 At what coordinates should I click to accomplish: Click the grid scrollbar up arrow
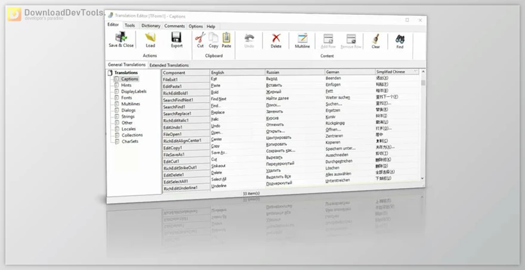(x=423, y=71)
